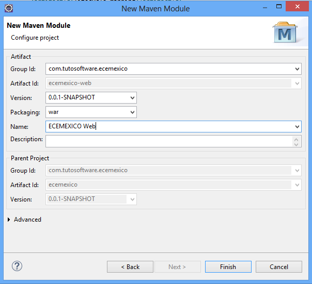
Task: Click the Eclipse icon in title bar
Action: [x=9, y=8]
